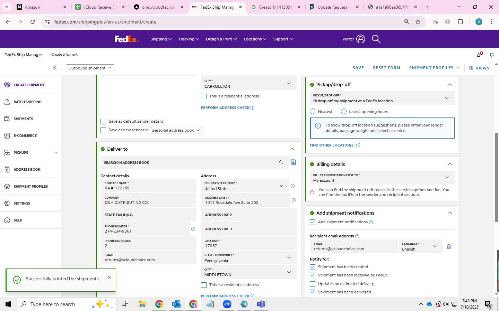Click help icon next to Recipient email address
The image size is (499, 311).
[357, 236]
